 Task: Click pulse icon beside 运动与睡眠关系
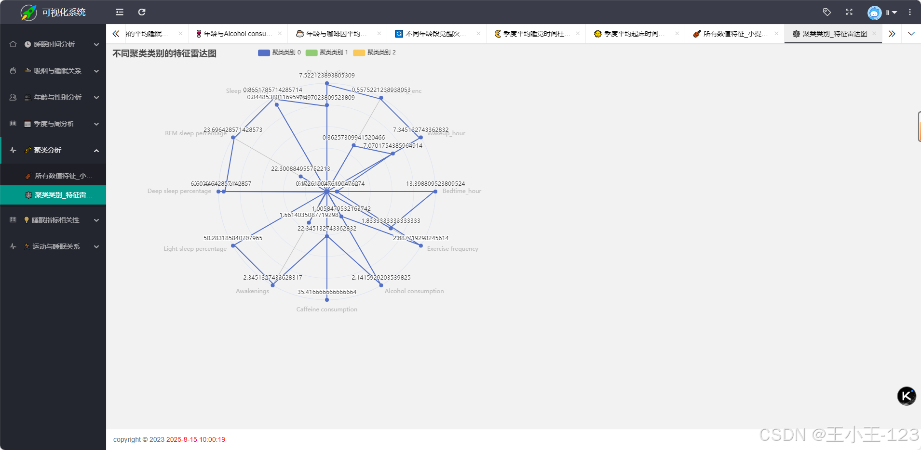[13, 246]
